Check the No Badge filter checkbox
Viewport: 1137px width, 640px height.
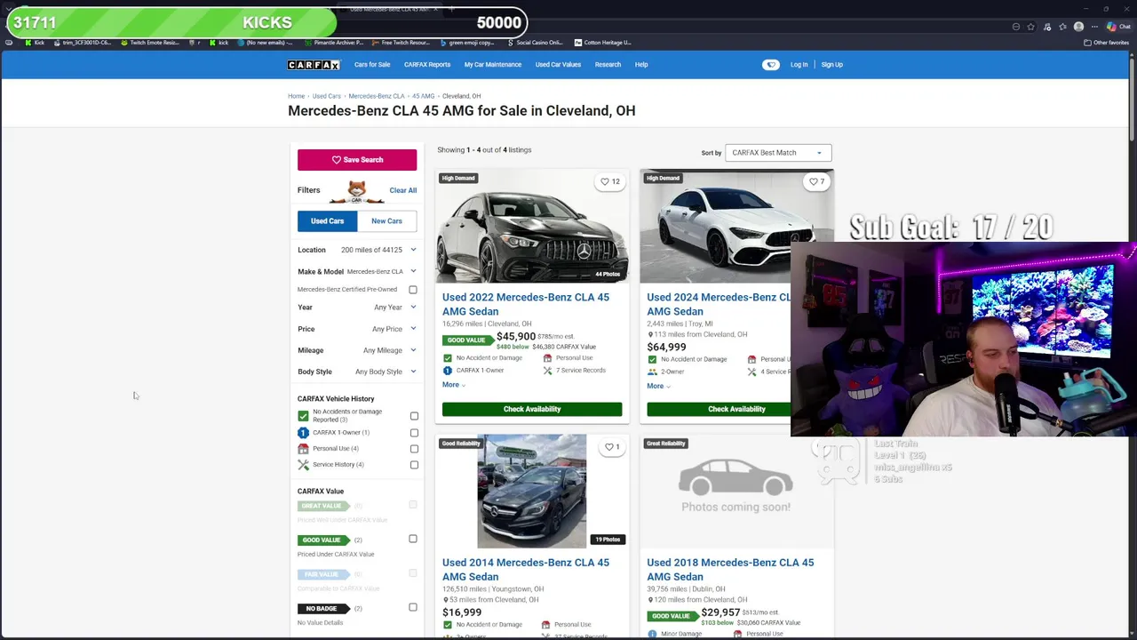(413, 608)
